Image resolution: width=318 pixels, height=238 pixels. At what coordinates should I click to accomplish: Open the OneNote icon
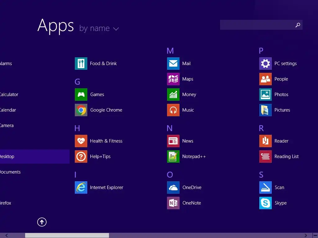[x=173, y=203]
